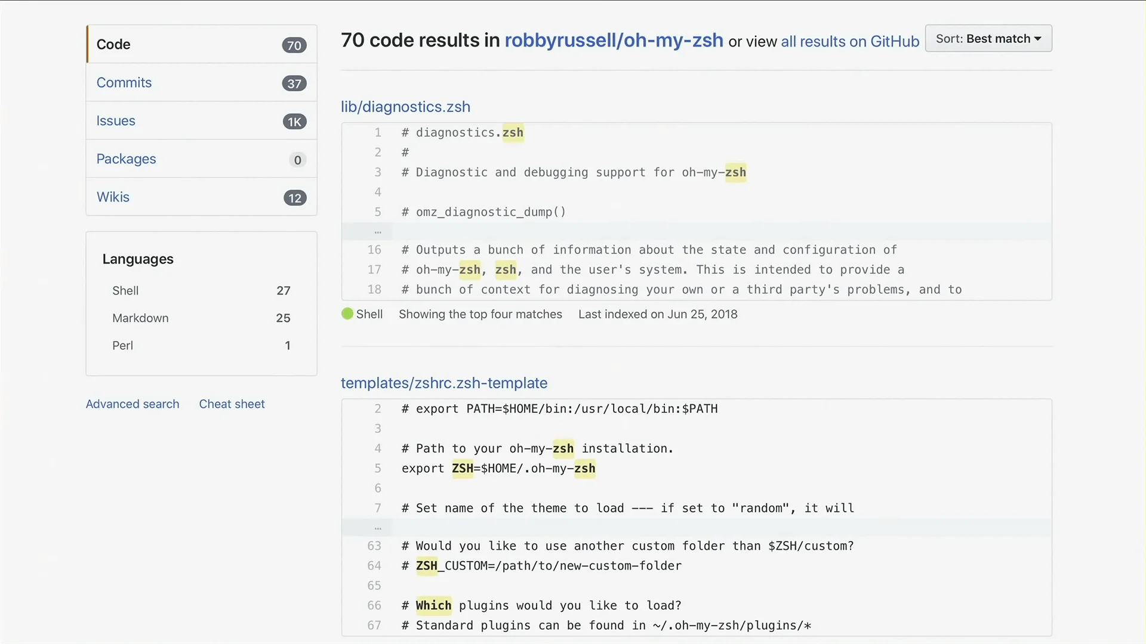Click the Markdown language filter icon
This screenshot has width=1146, height=644.
tap(140, 318)
